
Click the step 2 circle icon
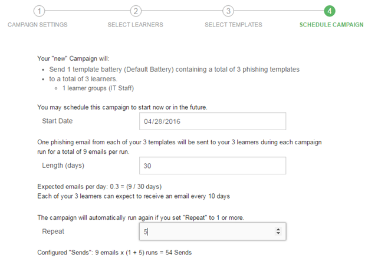[x=136, y=11]
